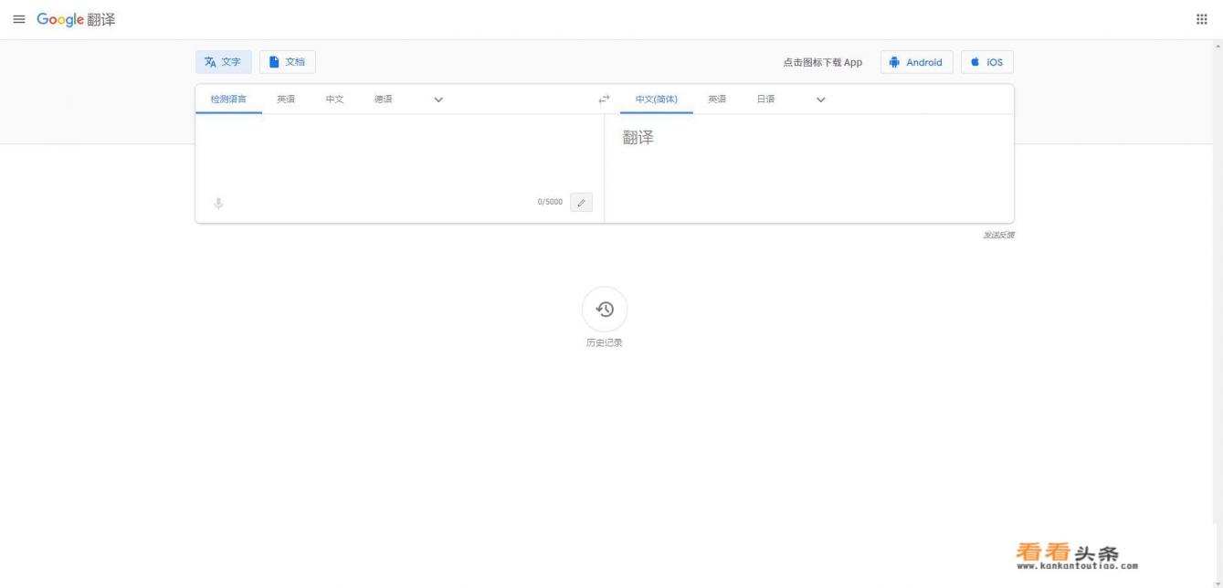
Task: Click the 发送反馈 feedback link
Action: 997,235
